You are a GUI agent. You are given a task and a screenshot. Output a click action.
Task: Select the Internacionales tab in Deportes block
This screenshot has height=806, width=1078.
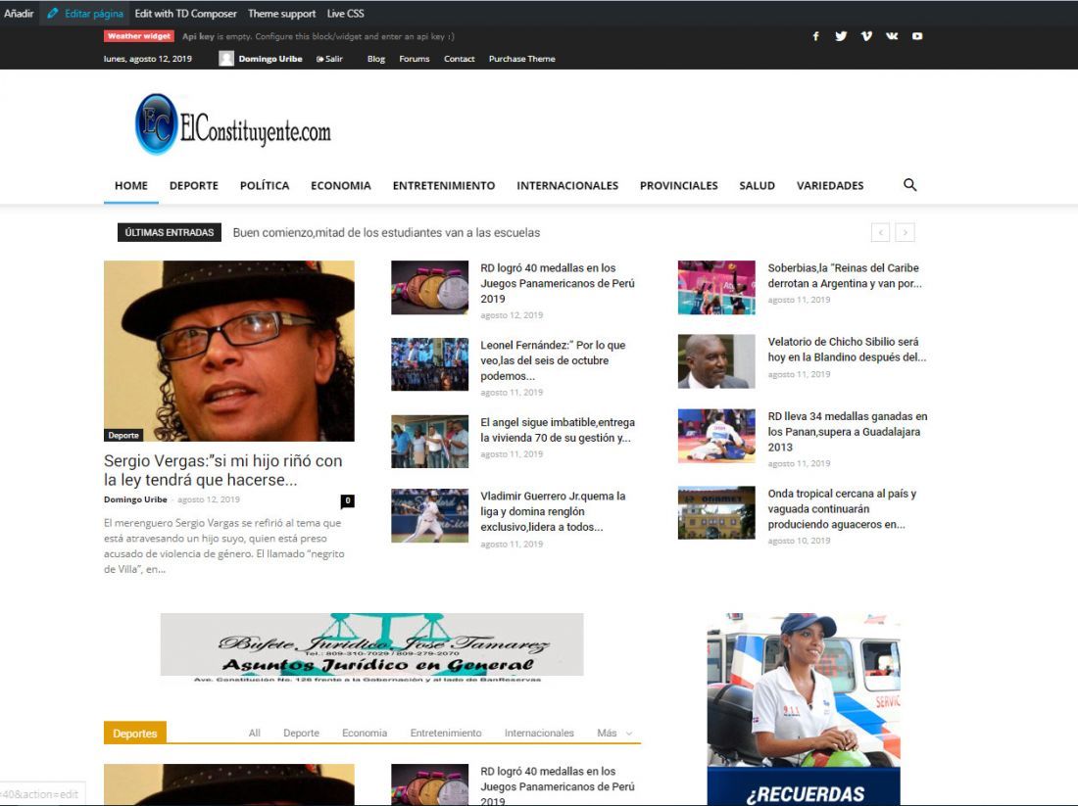pos(539,734)
